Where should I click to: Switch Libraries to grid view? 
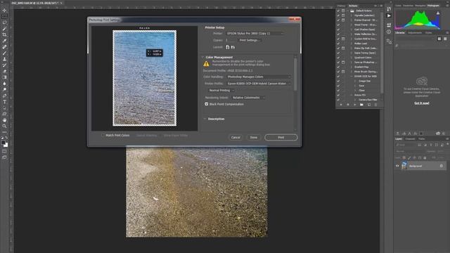coord(439,39)
